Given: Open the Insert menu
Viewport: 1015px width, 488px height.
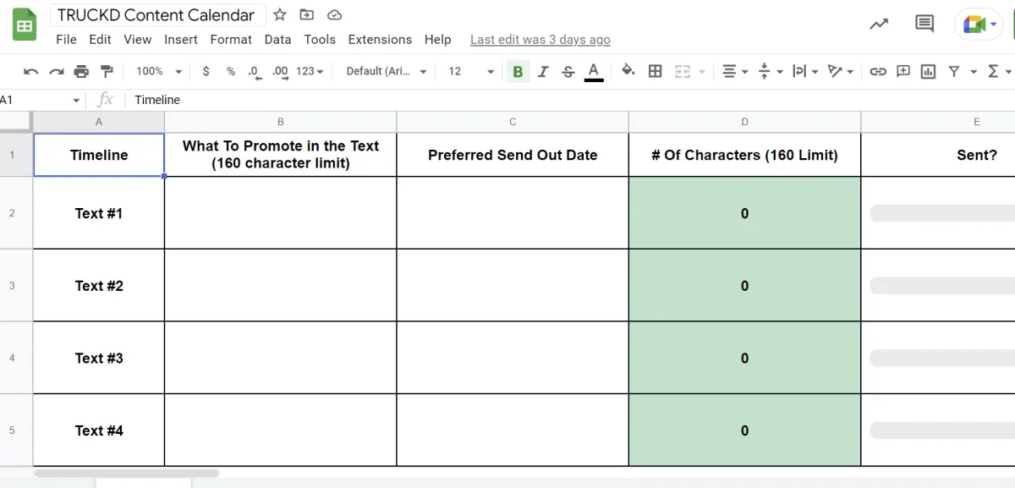Looking at the screenshot, I should click(181, 40).
